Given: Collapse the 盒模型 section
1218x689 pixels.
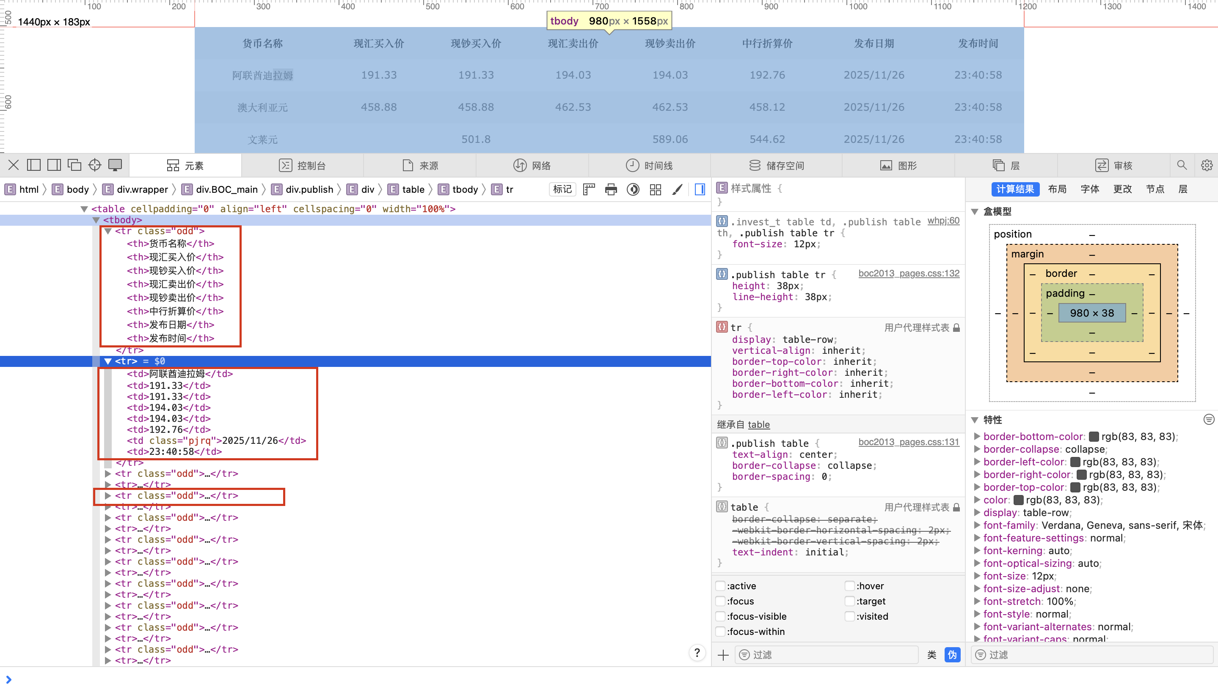Looking at the screenshot, I should coord(975,211).
